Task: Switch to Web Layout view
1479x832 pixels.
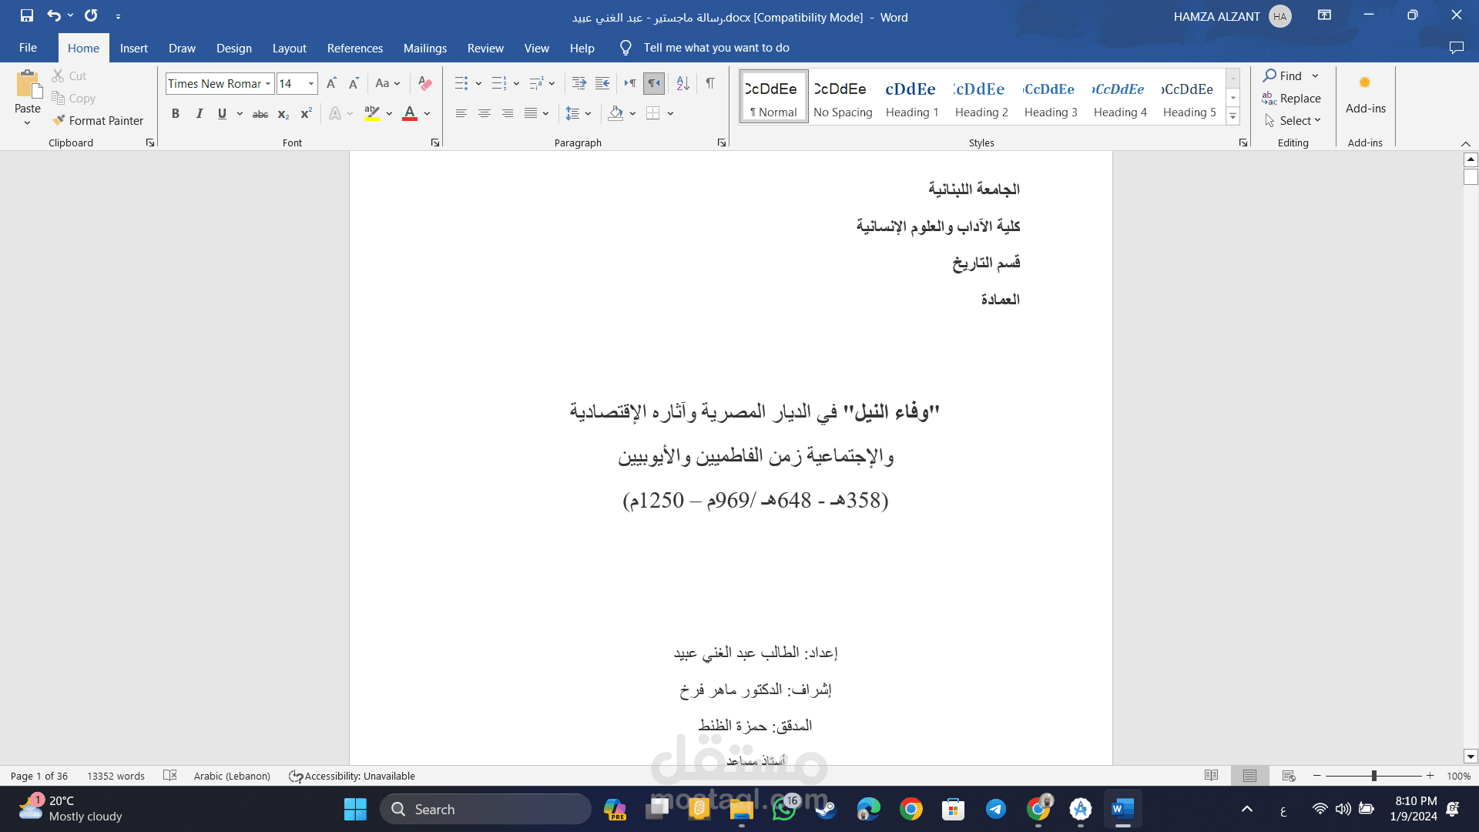Action: pyautogui.click(x=1289, y=776)
